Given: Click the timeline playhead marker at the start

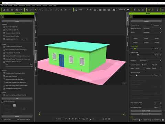Looking at the screenshot, I should coord(40,113).
